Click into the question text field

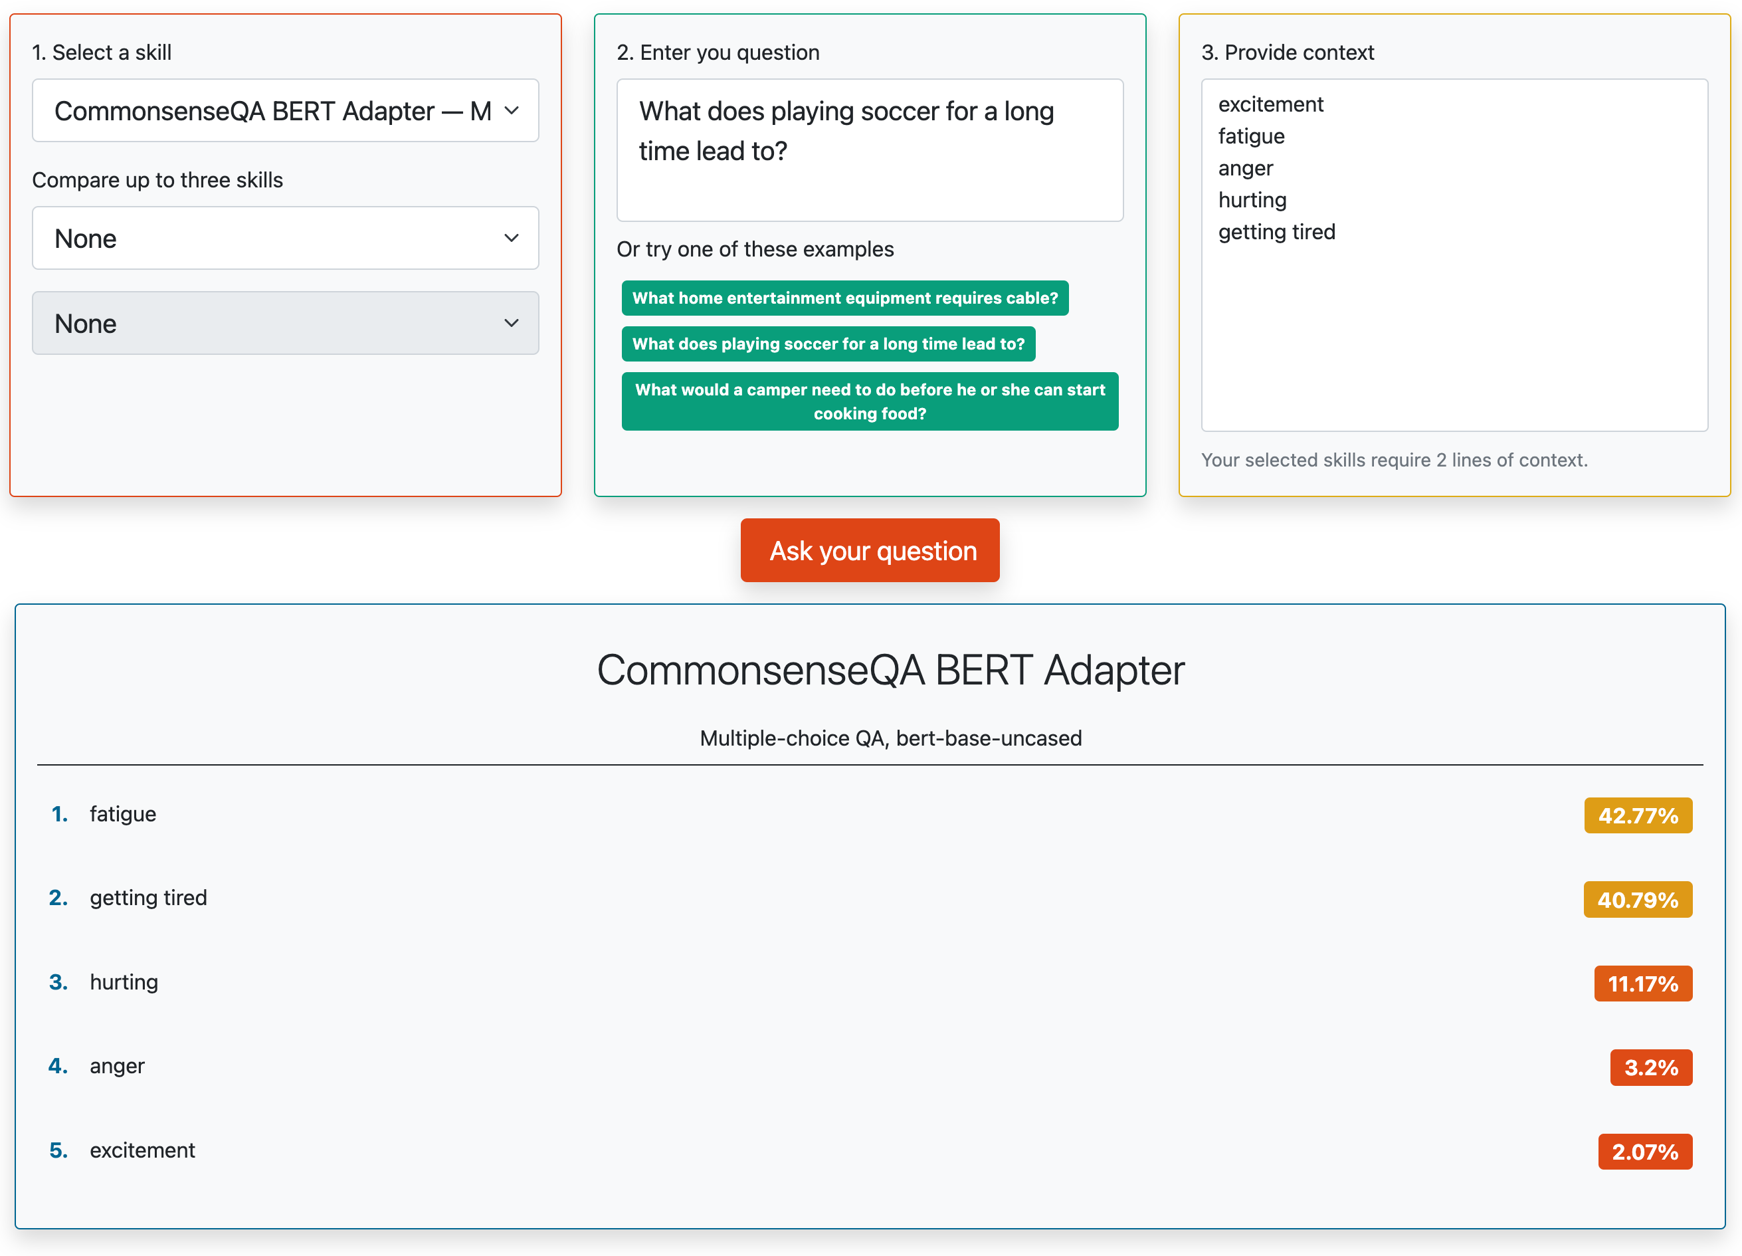(x=870, y=150)
